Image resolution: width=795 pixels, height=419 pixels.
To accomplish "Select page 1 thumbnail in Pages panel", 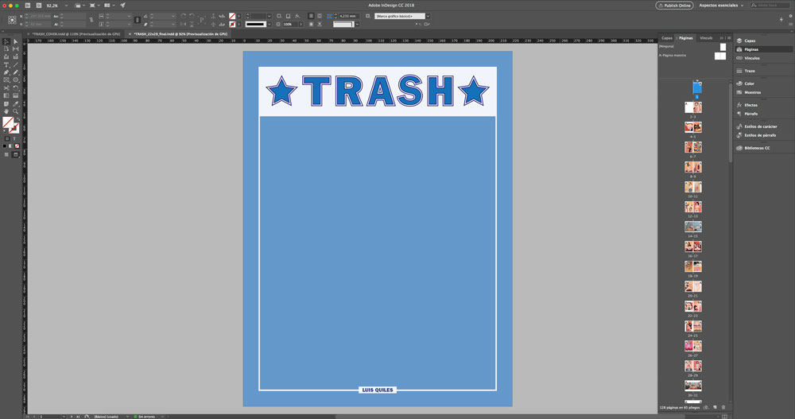I will [x=697, y=87].
